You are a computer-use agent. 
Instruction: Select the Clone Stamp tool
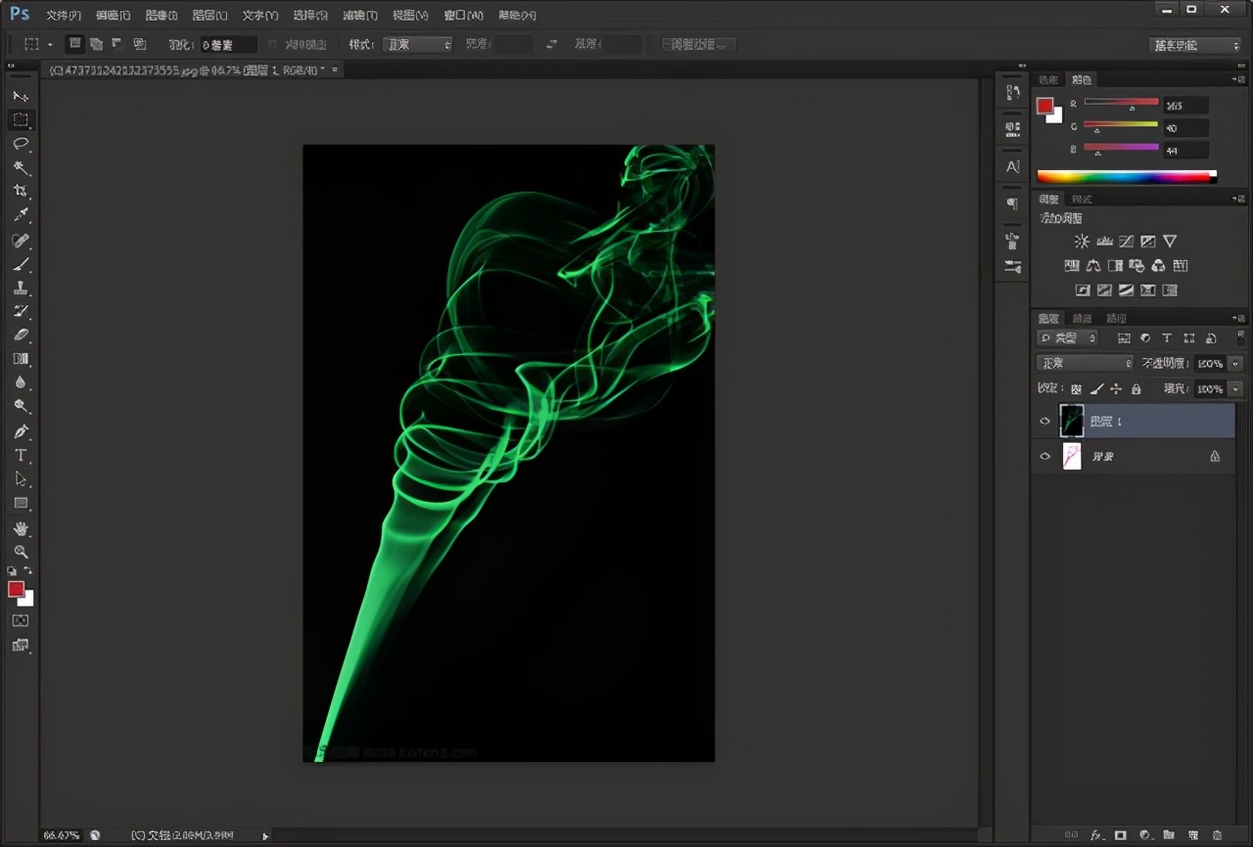pos(20,288)
